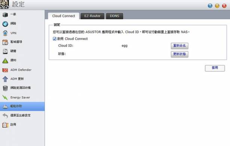Select the Regional Options calendar icon
The height and width of the screenshot is (146, 230).
(x=5, y=42)
